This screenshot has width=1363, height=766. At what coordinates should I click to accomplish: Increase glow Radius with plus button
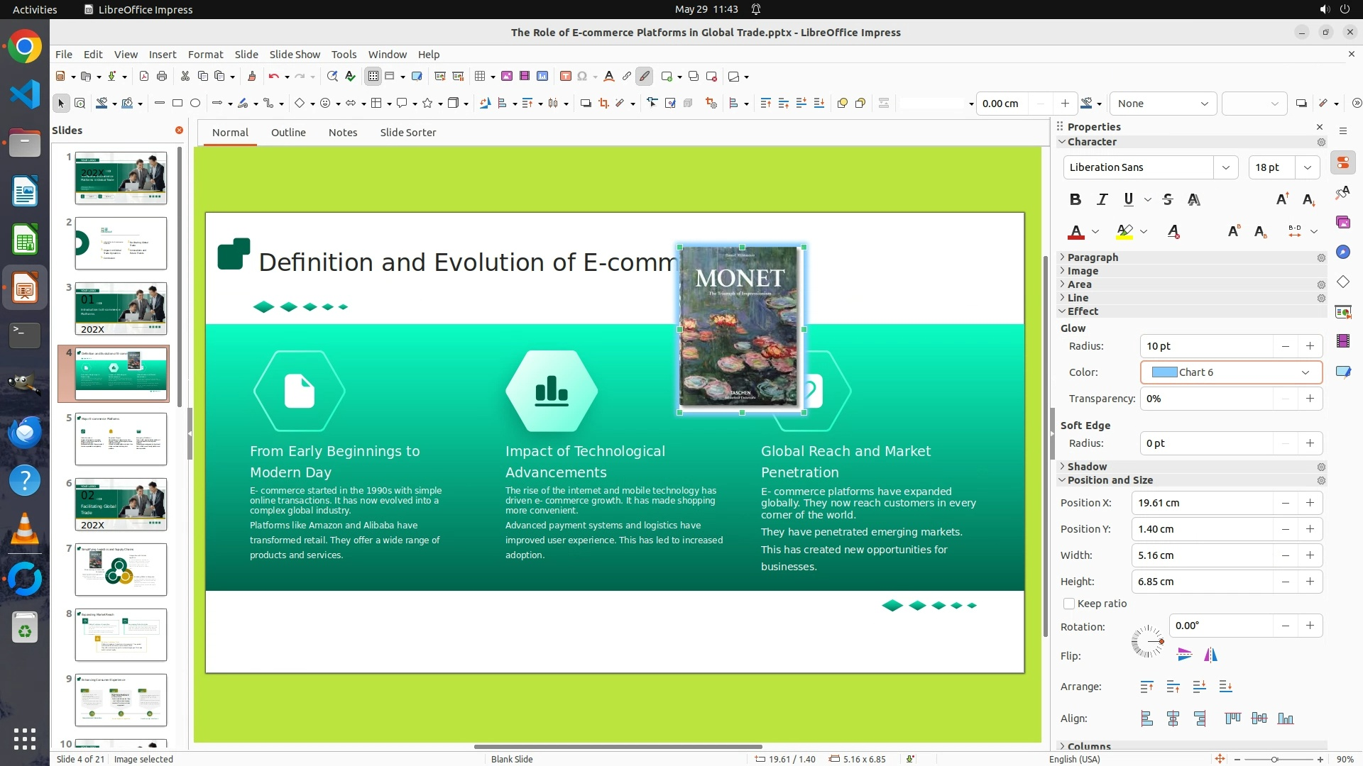click(1310, 346)
